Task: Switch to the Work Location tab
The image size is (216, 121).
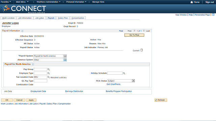Action: click(x=8, y=18)
